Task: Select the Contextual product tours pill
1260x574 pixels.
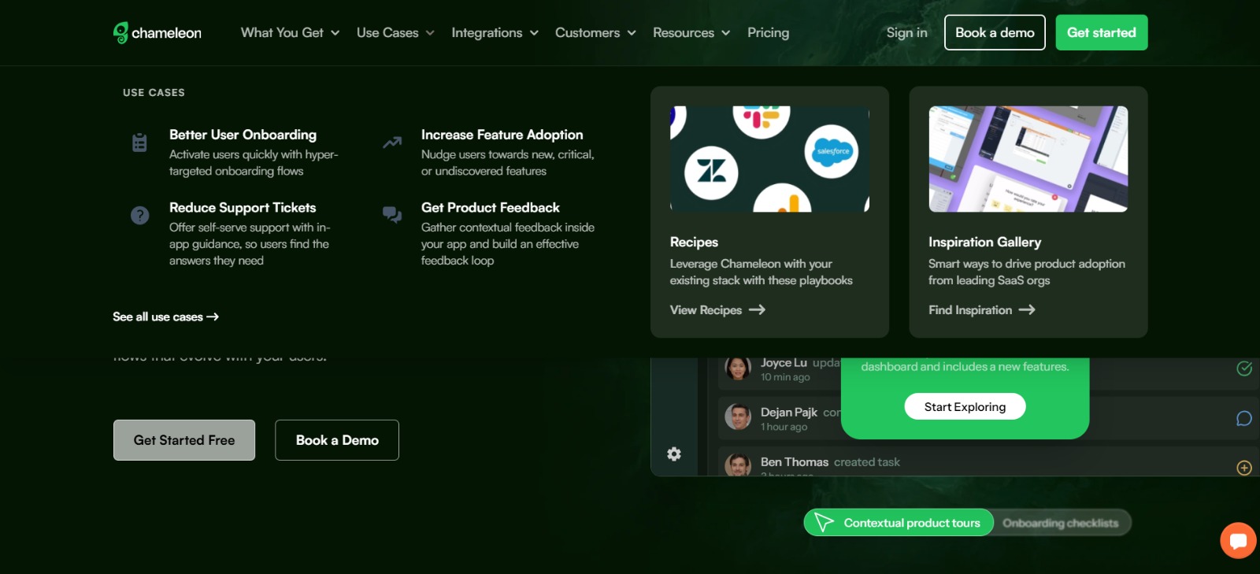Action: click(899, 523)
